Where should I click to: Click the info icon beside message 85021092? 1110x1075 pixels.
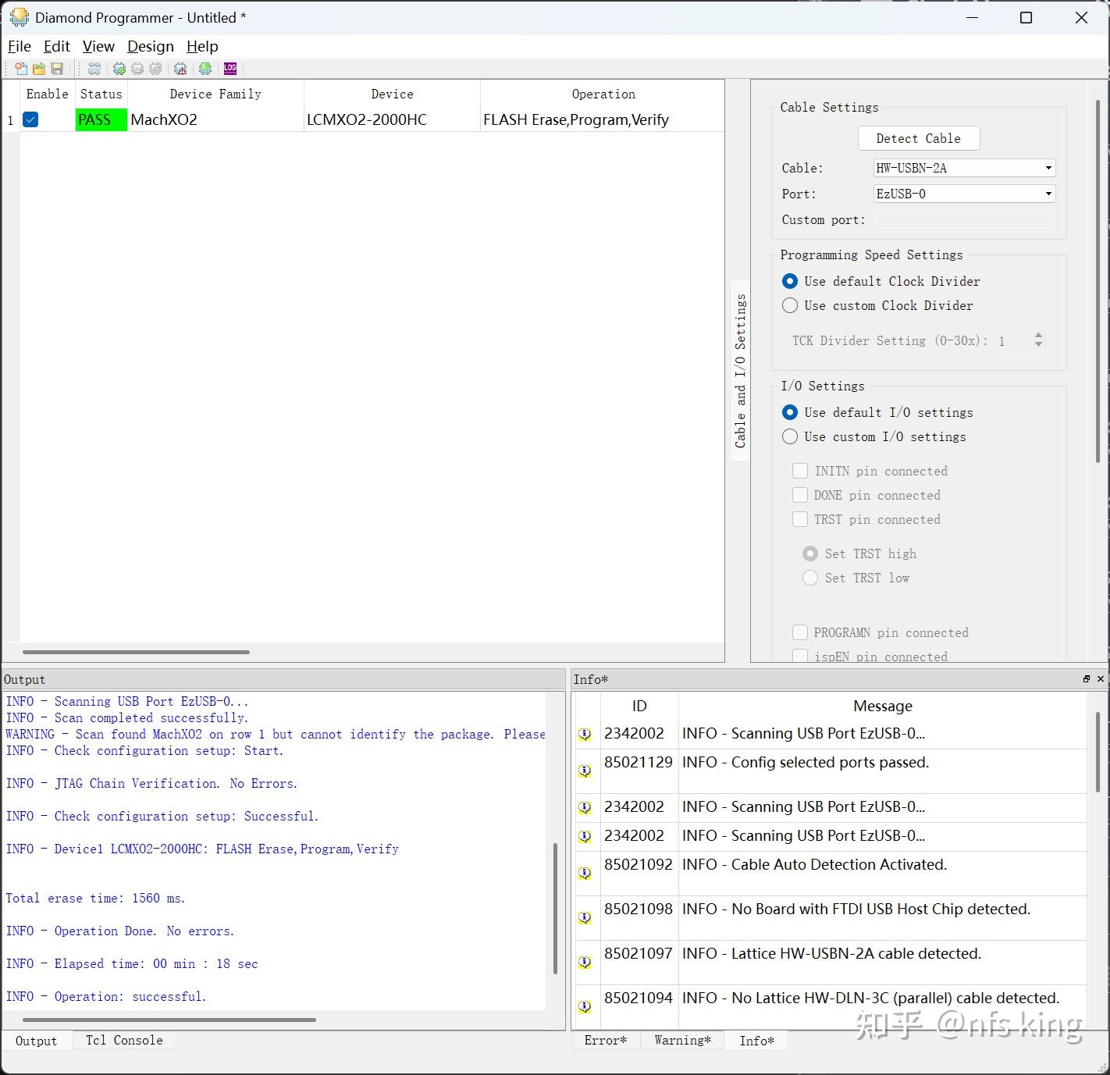click(x=585, y=873)
